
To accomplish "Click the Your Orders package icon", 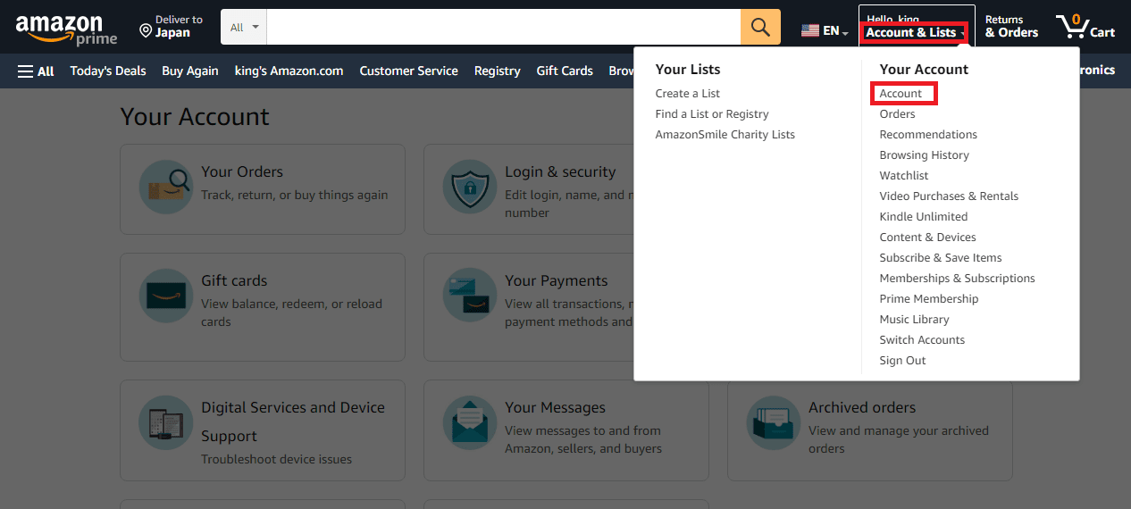I will [x=165, y=188].
